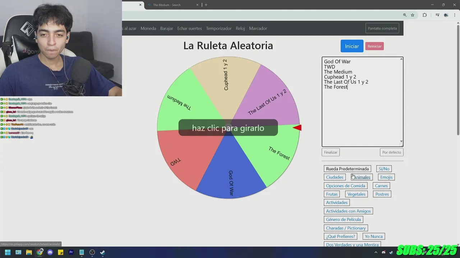
Task: Click the Por defecto button
Action: (x=392, y=152)
